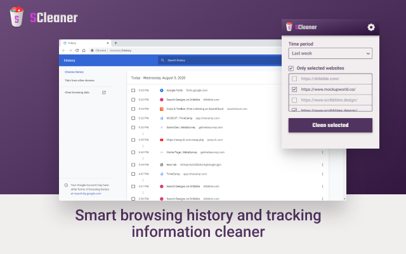This screenshot has width=406, height=254.
Task: Select the 00:08:07 TimeCamp entry checkbox
Action: [x=133, y=118]
